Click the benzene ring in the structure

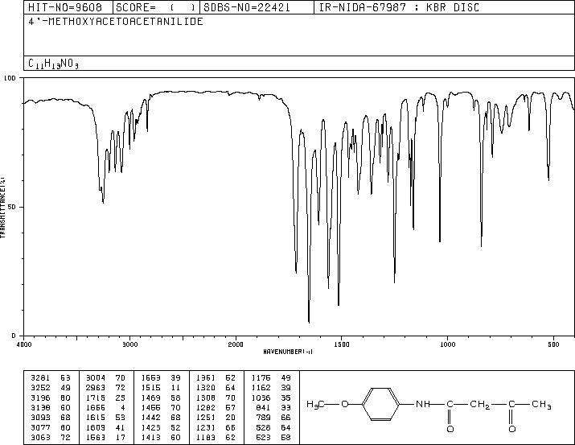pyautogui.click(x=381, y=404)
